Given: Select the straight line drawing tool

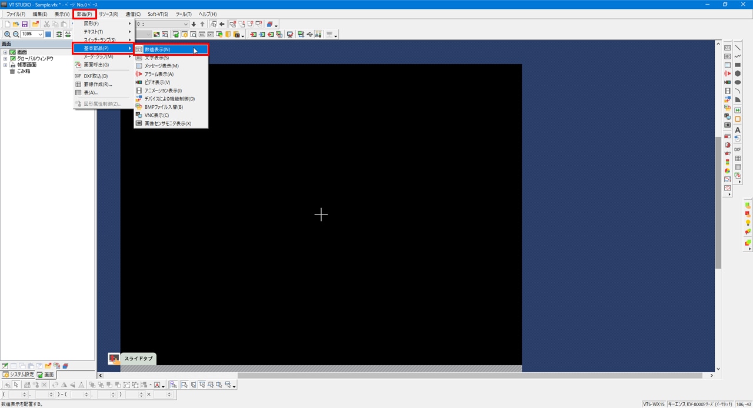Looking at the screenshot, I should tap(738, 48).
